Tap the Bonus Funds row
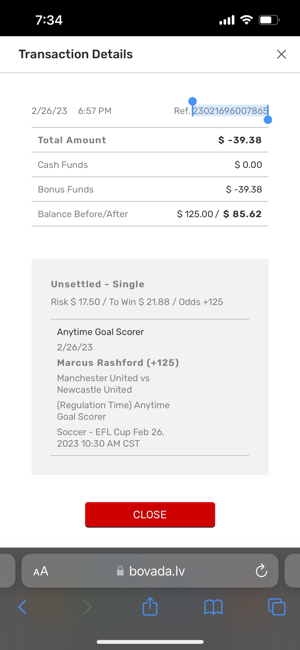This screenshot has height=650, width=300. pos(150,189)
